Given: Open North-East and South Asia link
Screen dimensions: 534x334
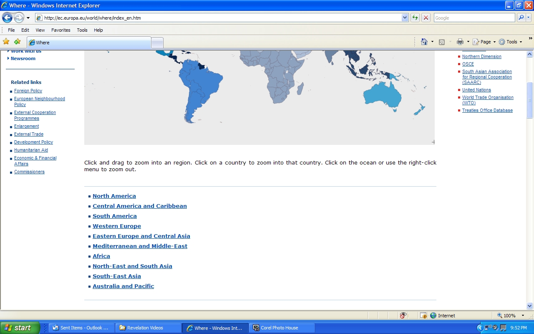Looking at the screenshot, I should click(x=132, y=266).
